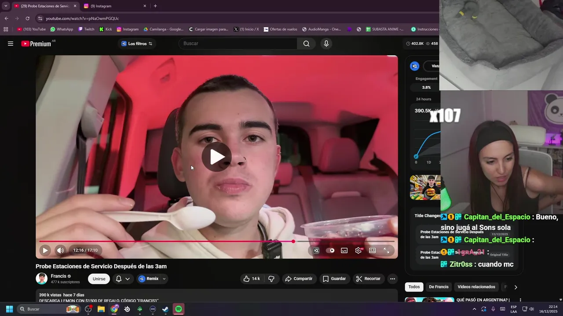The image size is (563, 316).
Task: Switch to theater mode
Action: 373,250
